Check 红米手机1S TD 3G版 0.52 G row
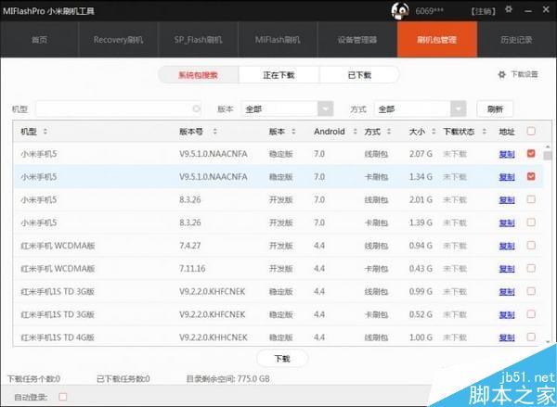This screenshot has height=407, width=557. click(x=531, y=314)
